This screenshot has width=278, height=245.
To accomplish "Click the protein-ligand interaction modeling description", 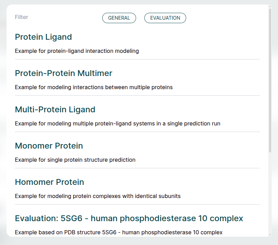I will (x=77, y=51).
